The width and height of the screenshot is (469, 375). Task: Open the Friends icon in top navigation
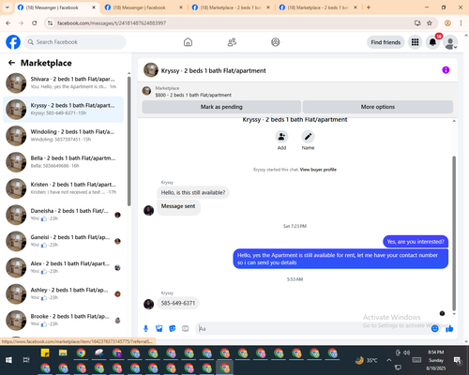(232, 42)
